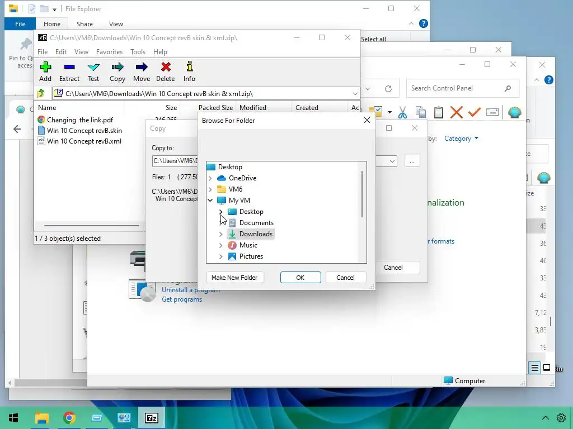573x429 pixels.
Task: Expand the Pictures tree node
Action: tap(220, 256)
